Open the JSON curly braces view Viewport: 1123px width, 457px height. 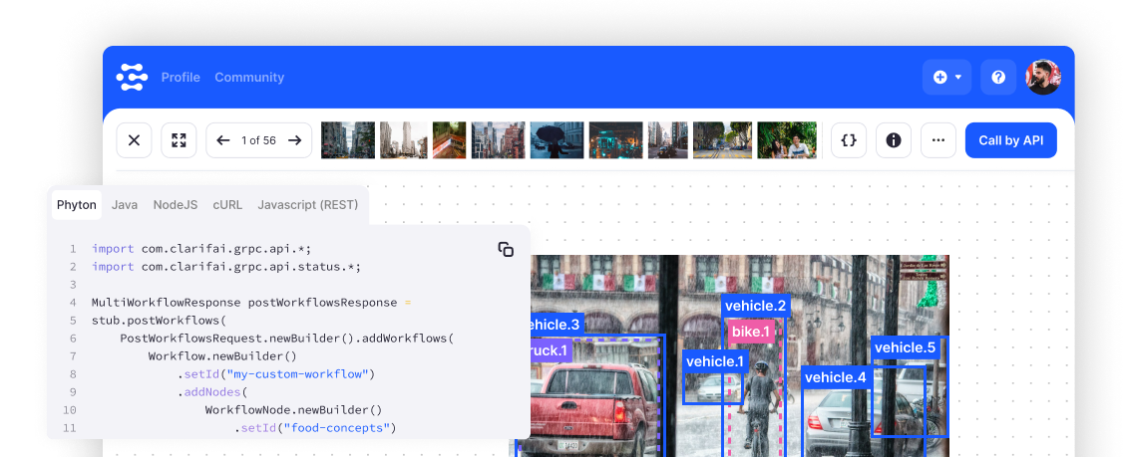coord(849,140)
